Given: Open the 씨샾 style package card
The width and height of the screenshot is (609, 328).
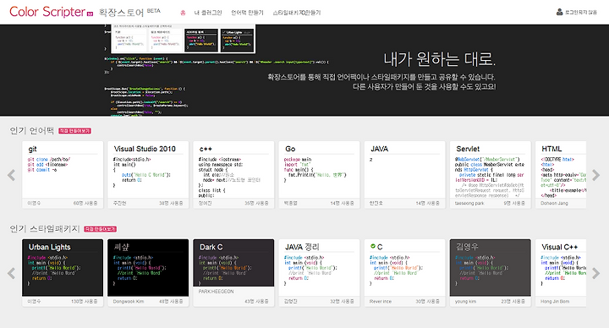Looking at the screenshot, I should [148, 272].
